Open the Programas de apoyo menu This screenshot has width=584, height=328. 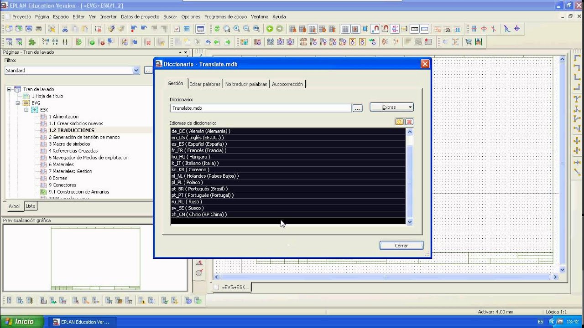[x=225, y=17]
